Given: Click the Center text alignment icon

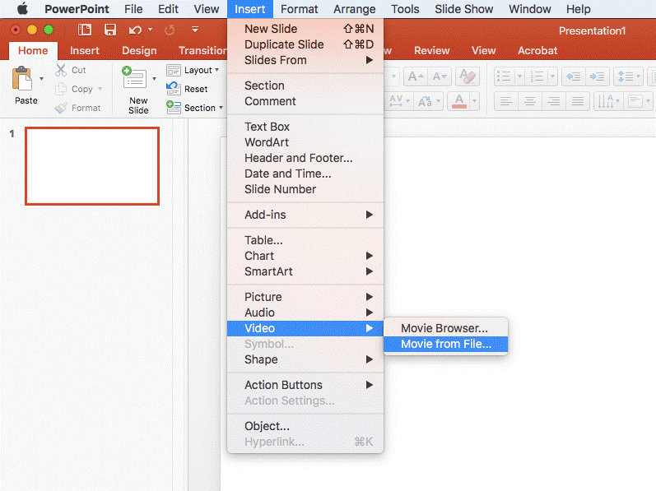Looking at the screenshot, I should click(530, 101).
